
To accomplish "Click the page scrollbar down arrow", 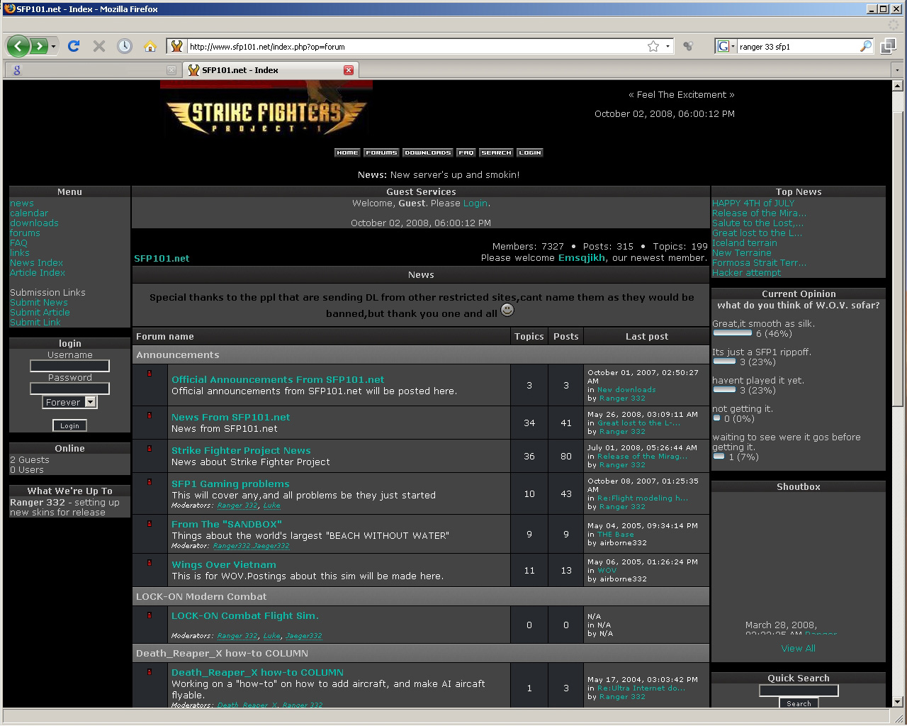I will click(x=898, y=702).
